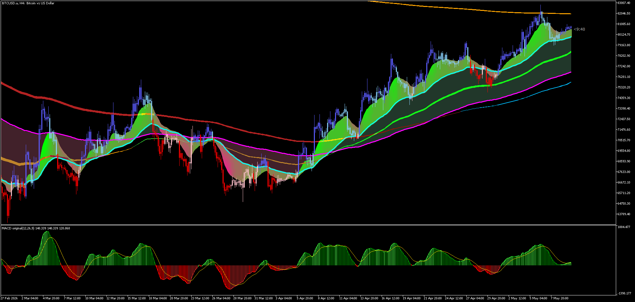Click the 19 Apr 04:00 time marker

(x=412, y=298)
